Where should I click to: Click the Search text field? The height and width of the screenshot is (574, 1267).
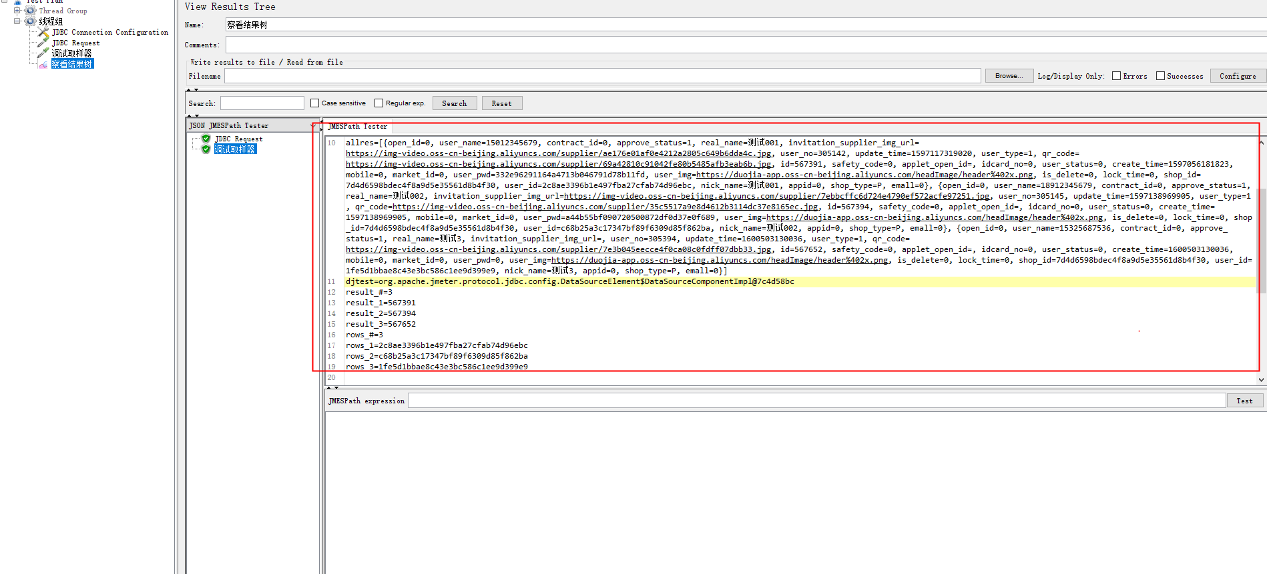pos(262,103)
